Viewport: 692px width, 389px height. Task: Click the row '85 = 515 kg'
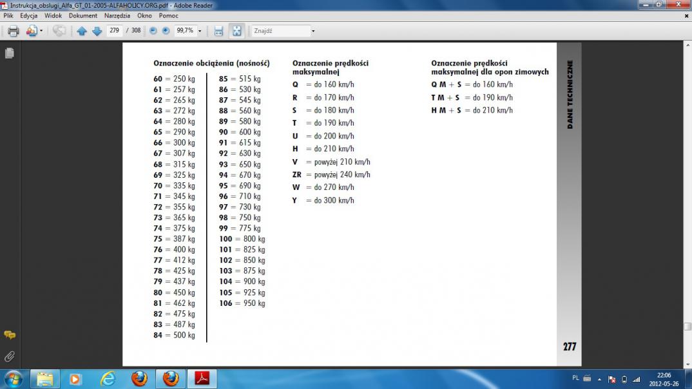click(x=240, y=79)
